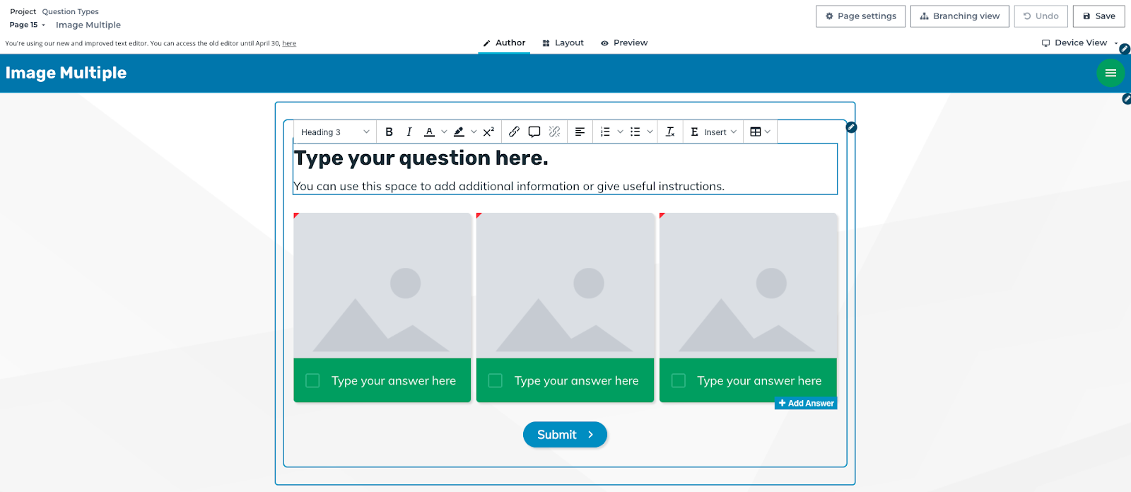
Task: Switch to the Author tab
Action: point(504,42)
